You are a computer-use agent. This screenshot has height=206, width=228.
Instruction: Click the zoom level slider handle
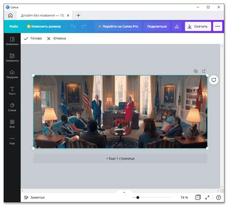click(x=138, y=197)
